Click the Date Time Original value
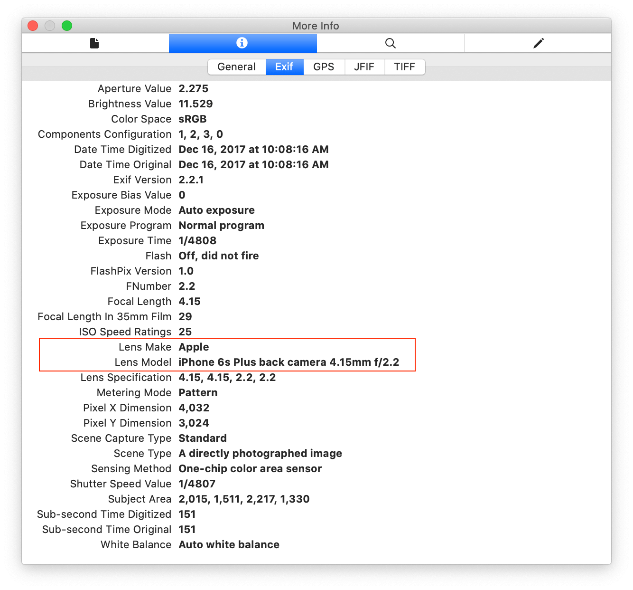Screen dimensions: 633x590 (253, 165)
